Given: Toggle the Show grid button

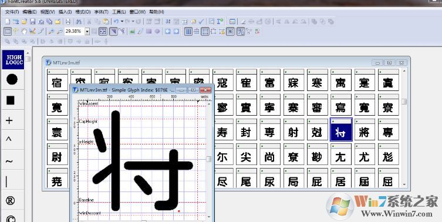Looking at the screenshot, I should tap(188, 31).
